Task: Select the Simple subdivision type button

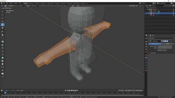Action: [x=167, y=44]
